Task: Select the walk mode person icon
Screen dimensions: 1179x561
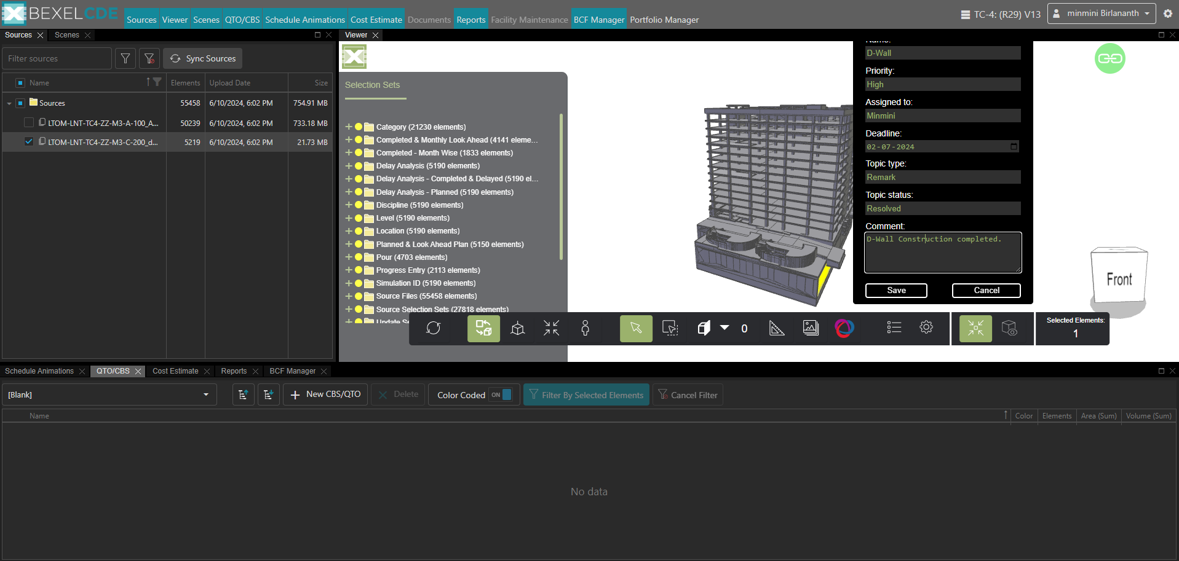Action: 585,328
